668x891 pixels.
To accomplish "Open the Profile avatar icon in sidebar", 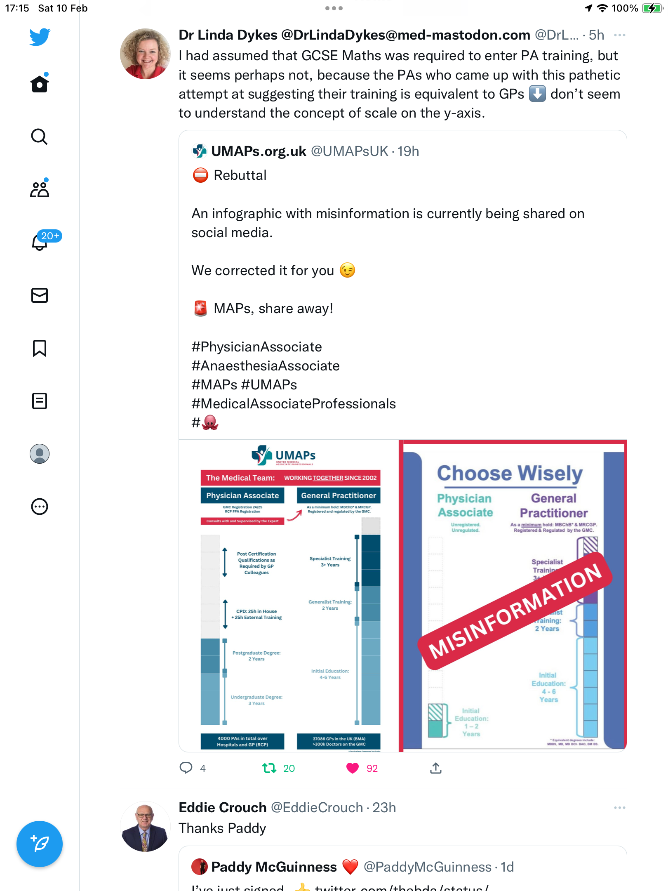I will click(40, 454).
